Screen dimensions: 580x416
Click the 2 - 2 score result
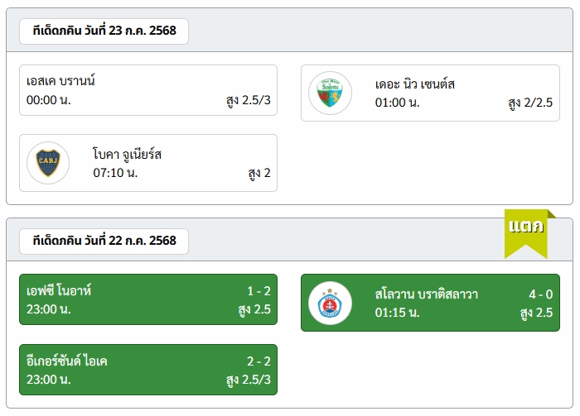coord(259,361)
